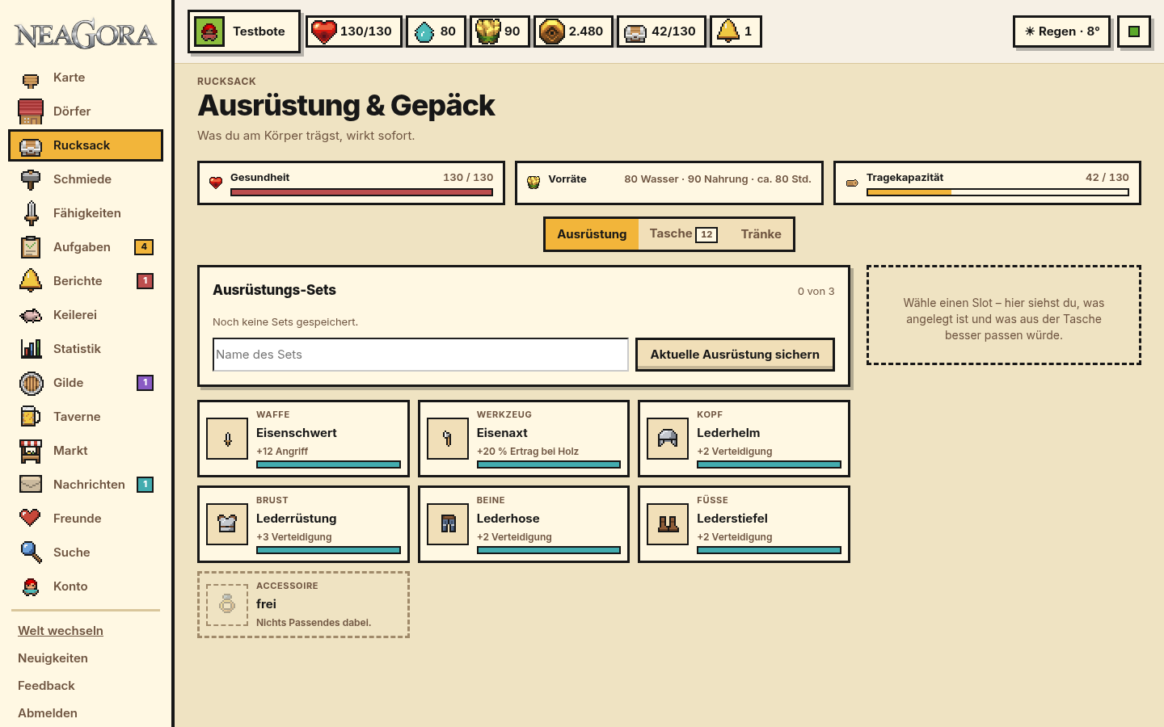The height and width of the screenshot is (727, 1164).
Task: Click the Berichte bell icon in sidebar
Action: [31, 281]
